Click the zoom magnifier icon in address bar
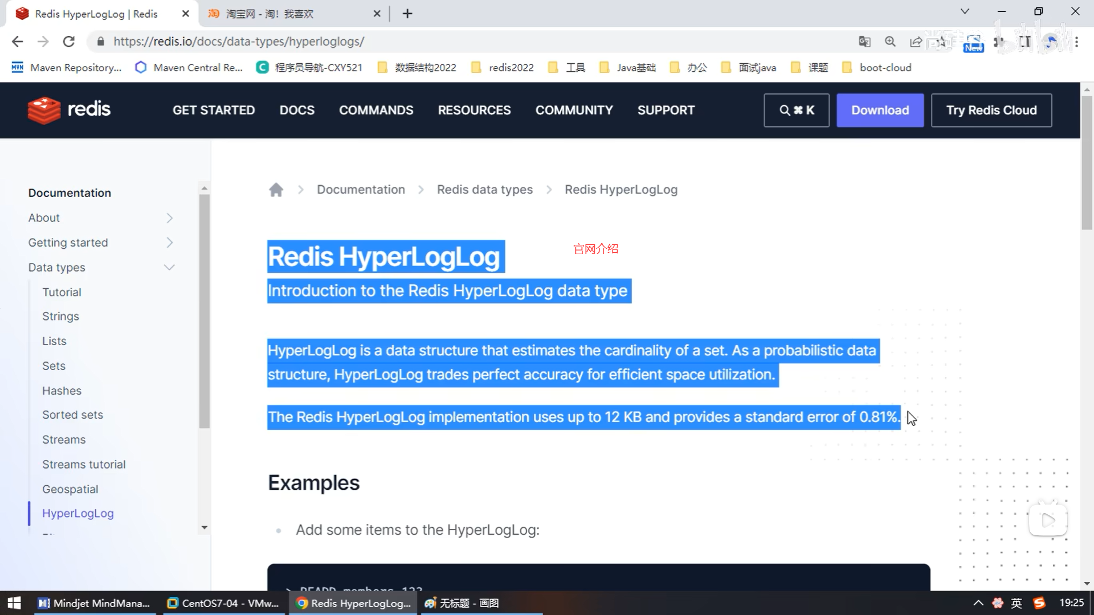 pyautogui.click(x=890, y=42)
